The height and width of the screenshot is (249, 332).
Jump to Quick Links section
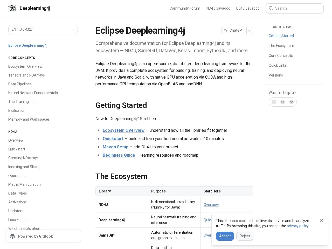click(x=278, y=65)
